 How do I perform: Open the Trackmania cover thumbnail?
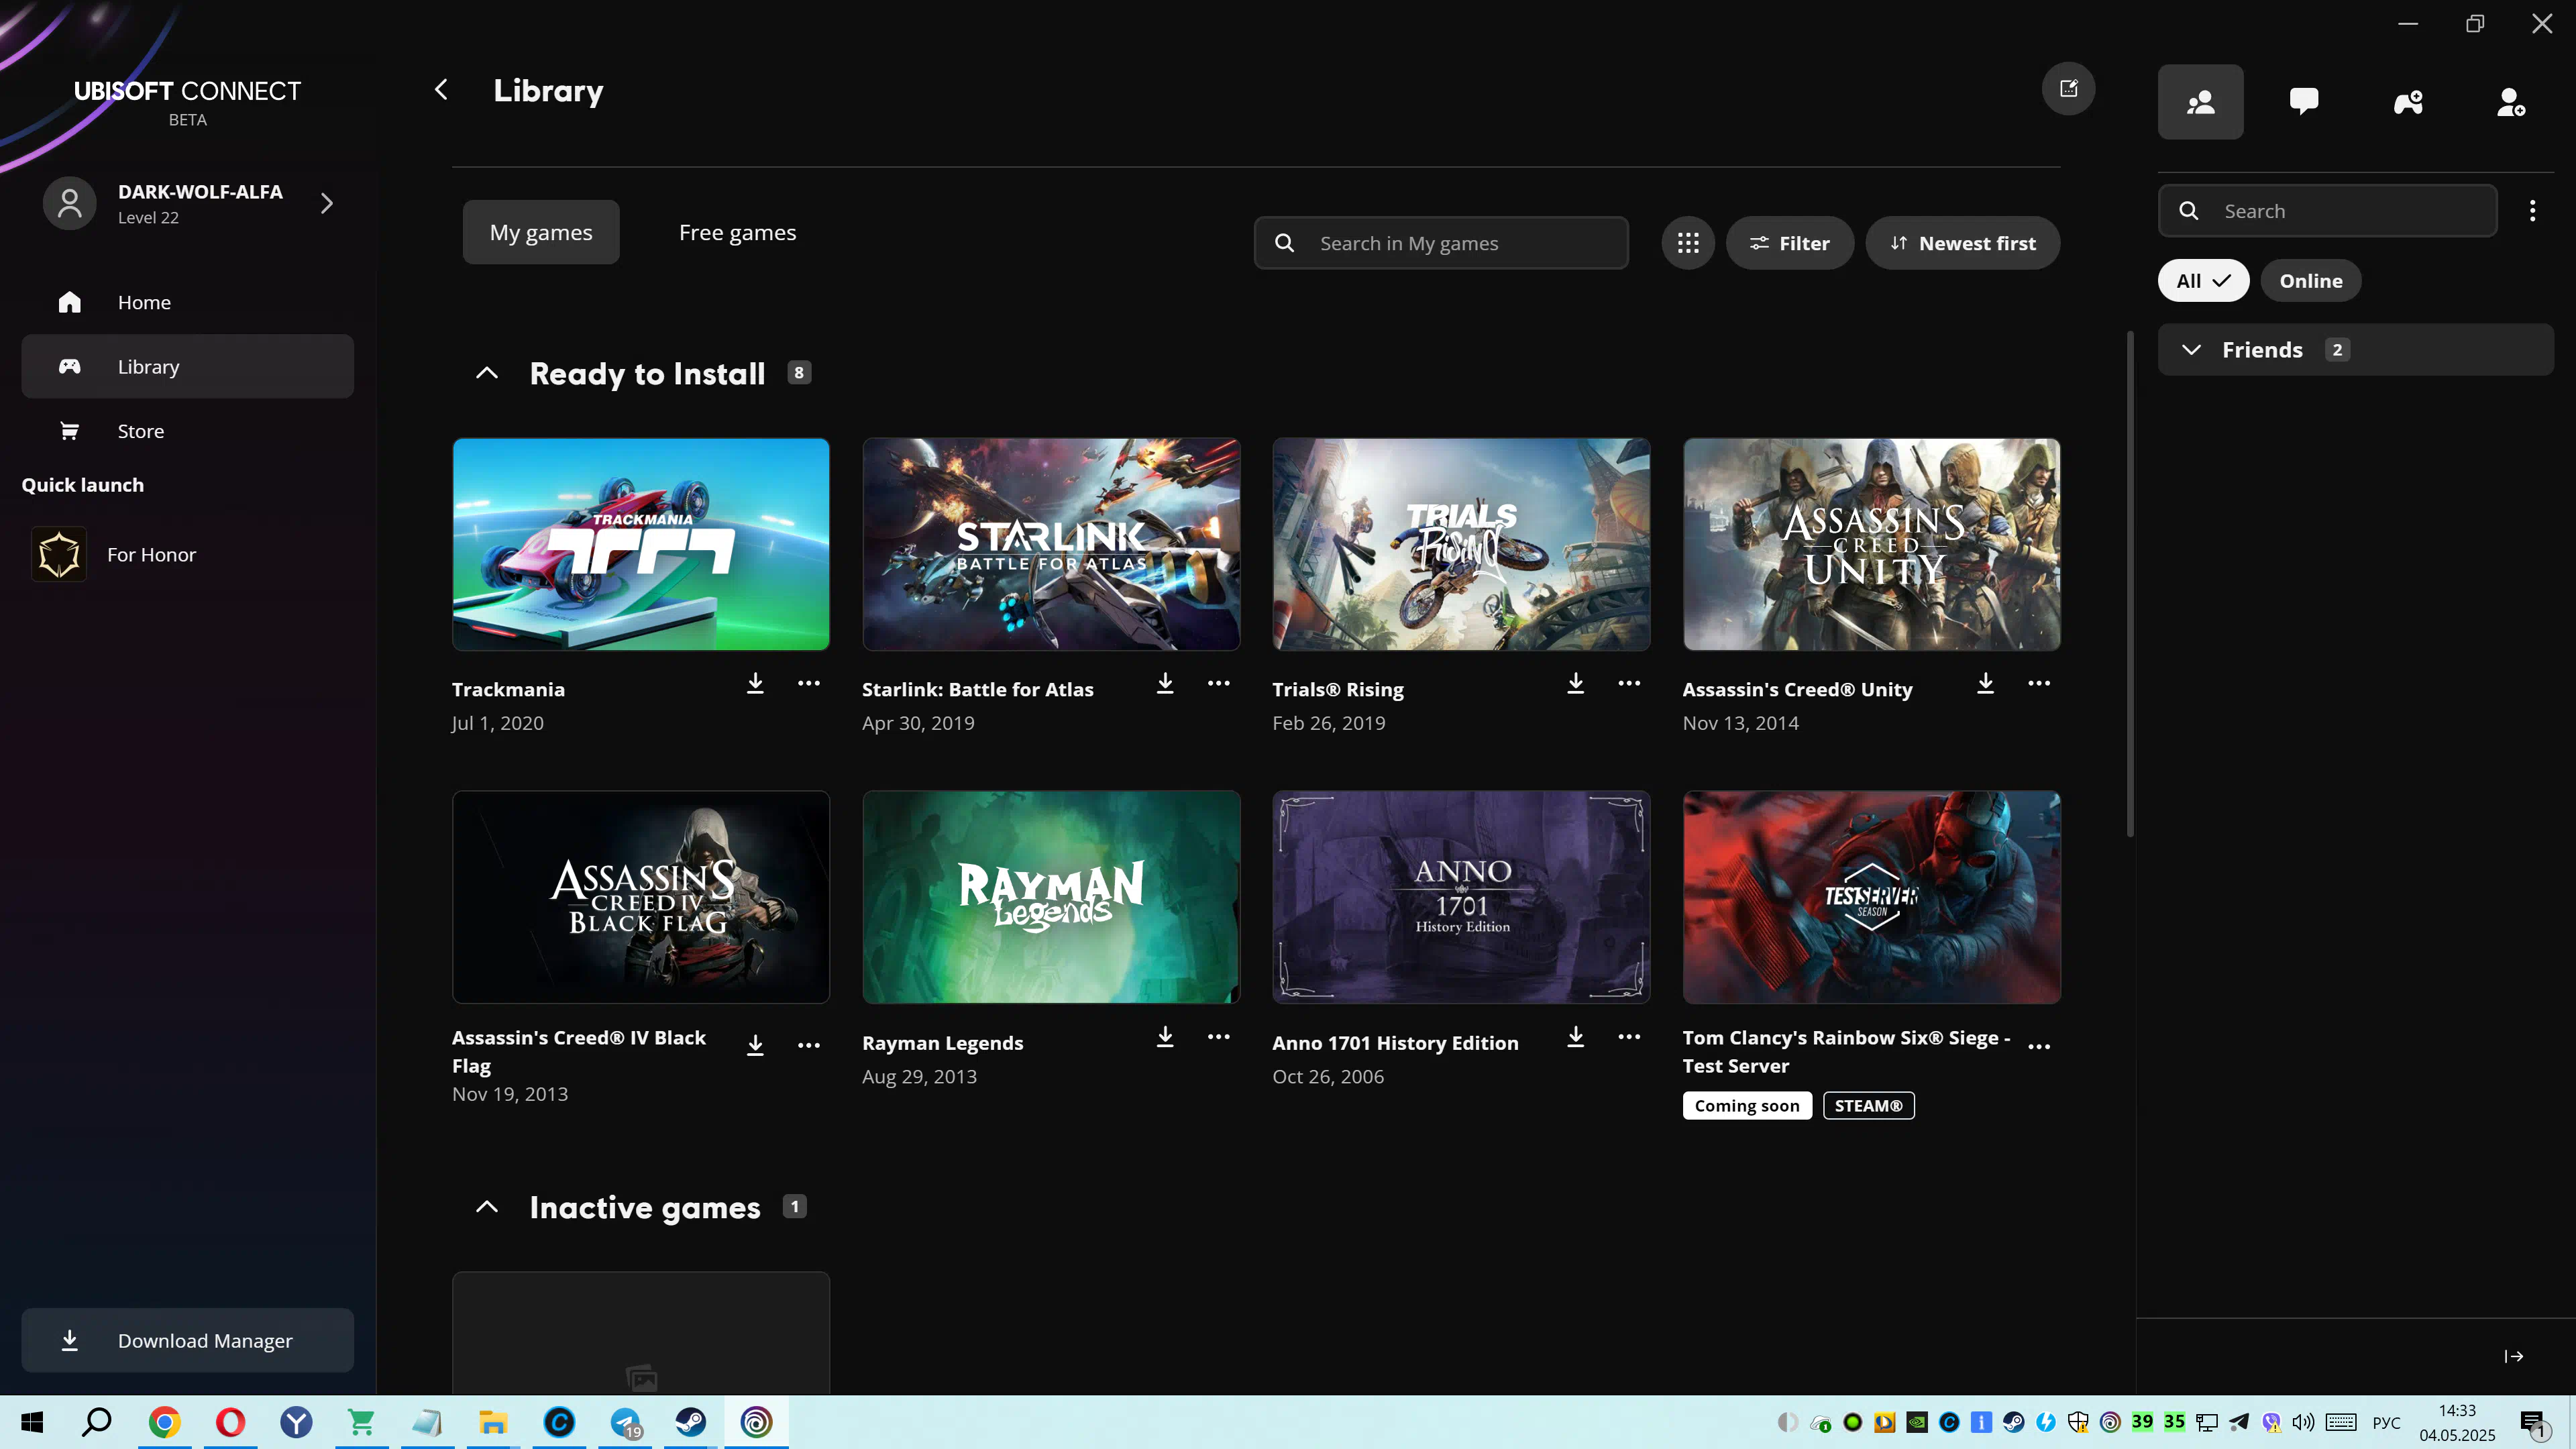tap(641, 544)
